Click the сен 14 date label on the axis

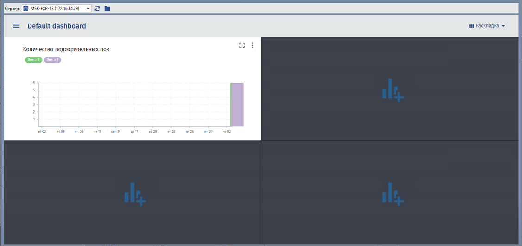116,132
